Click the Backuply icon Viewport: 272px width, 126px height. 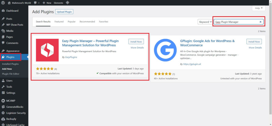tap(3, 119)
